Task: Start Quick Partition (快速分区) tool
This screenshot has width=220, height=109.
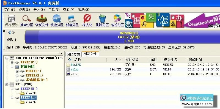Action: pyautogui.click(x=57, y=19)
